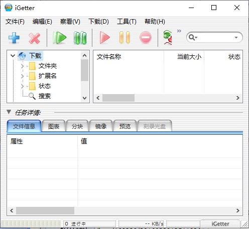Click the file list horizontal scrollbar thumb
Screen dimensions: 249x229
118,98
